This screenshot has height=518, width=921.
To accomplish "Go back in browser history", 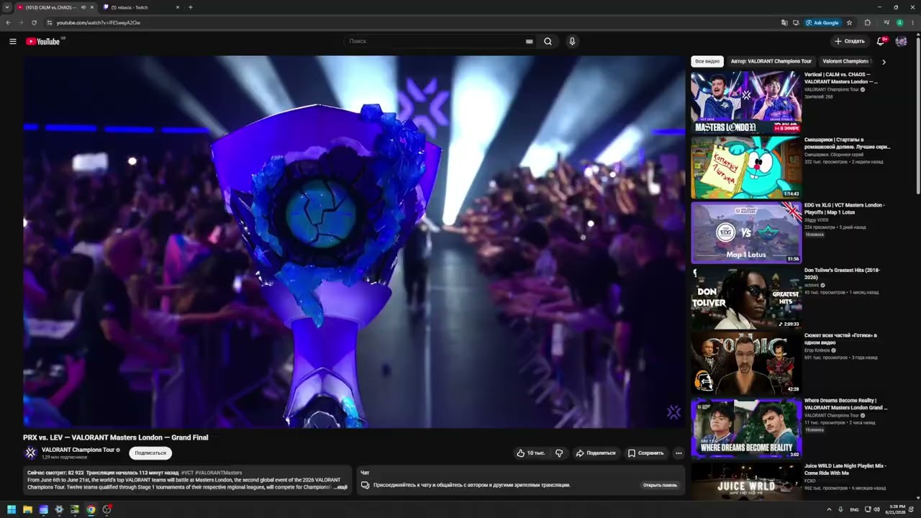I will (9, 22).
